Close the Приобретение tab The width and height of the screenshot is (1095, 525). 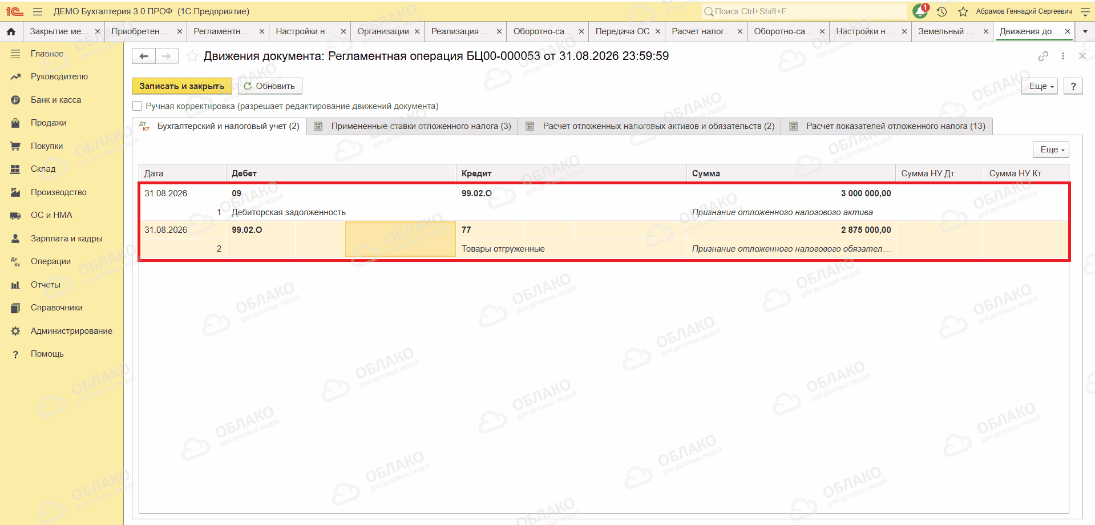click(180, 31)
